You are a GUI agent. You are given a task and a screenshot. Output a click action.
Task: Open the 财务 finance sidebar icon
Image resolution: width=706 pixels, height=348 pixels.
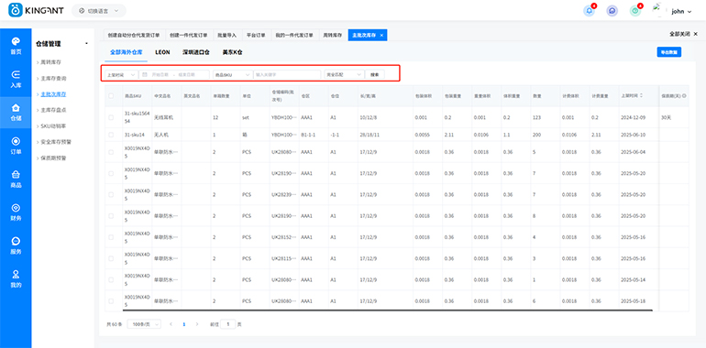pyautogui.click(x=16, y=212)
